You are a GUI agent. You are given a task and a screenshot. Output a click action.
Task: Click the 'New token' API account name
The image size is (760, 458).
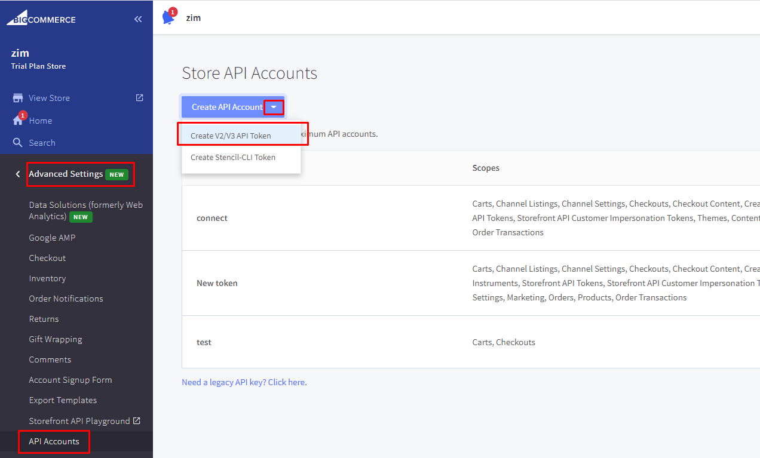coord(217,283)
